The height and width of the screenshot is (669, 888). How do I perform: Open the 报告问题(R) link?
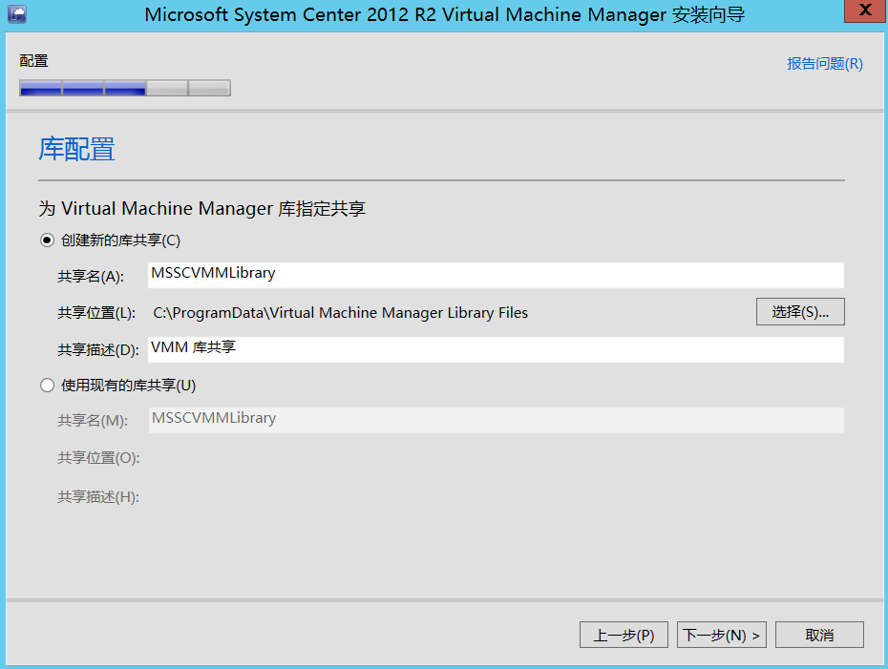(825, 63)
